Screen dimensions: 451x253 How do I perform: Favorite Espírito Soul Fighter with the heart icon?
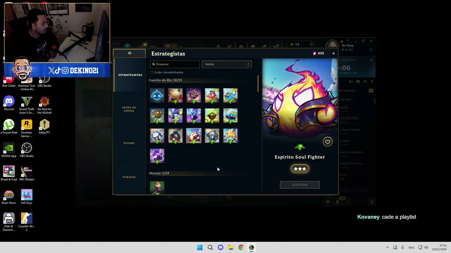(x=328, y=142)
